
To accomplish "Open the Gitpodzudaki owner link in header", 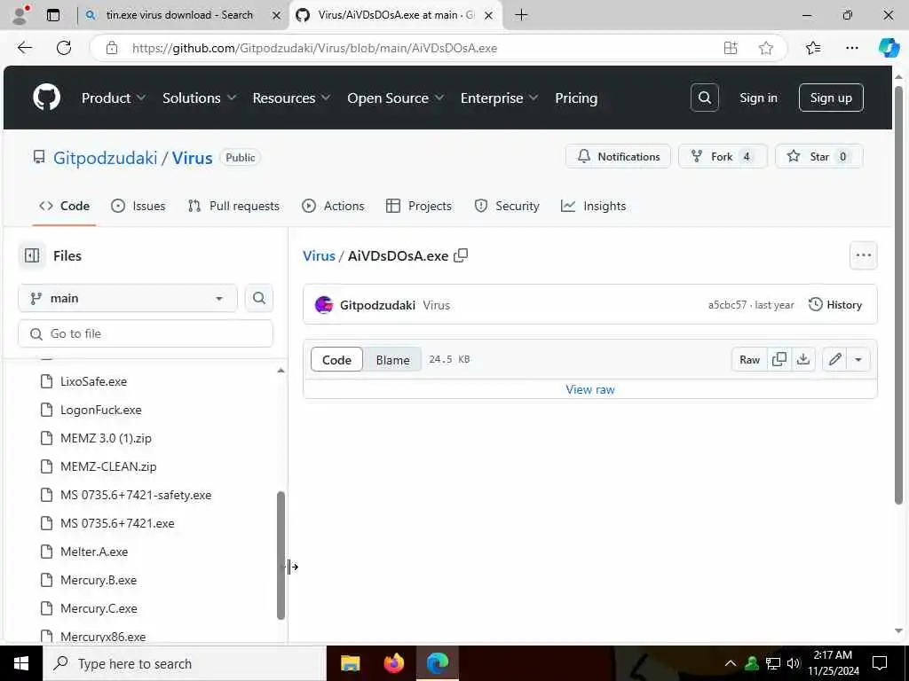I will [105, 158].
